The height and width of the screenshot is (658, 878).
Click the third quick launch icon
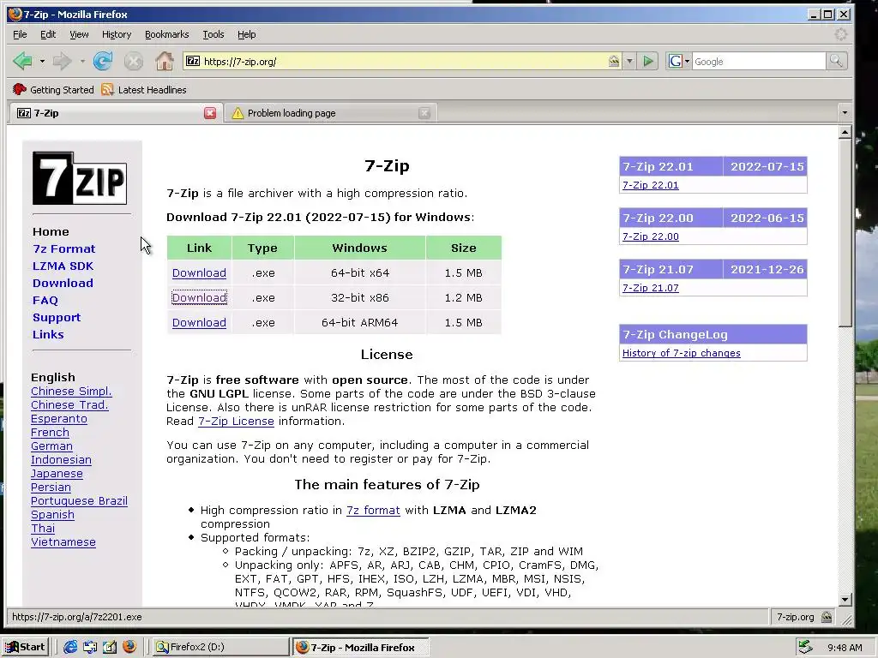tap(110, 647)
